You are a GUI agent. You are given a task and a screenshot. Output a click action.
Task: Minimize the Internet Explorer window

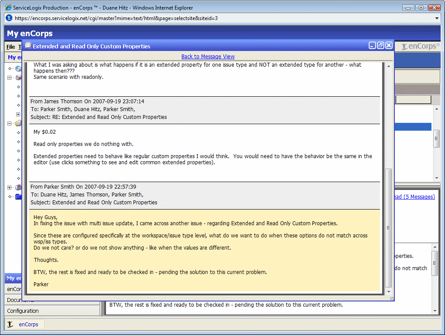[x=408, y=8]
